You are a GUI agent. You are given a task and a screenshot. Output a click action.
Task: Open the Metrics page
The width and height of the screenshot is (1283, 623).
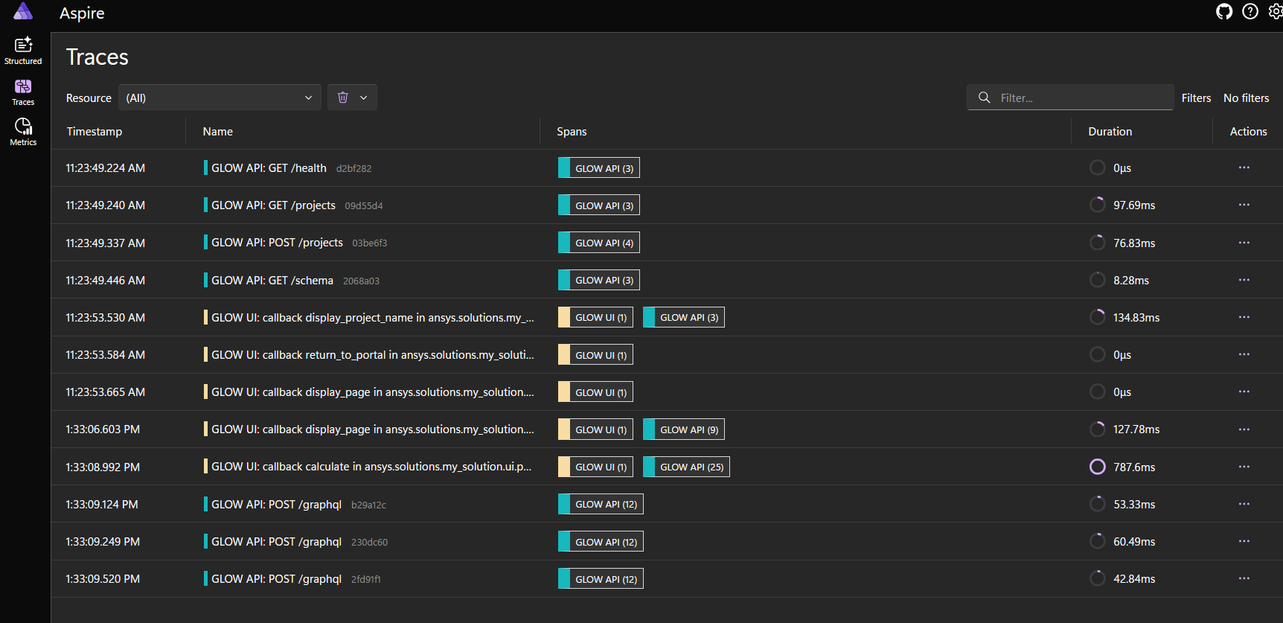tap(23, 132)
